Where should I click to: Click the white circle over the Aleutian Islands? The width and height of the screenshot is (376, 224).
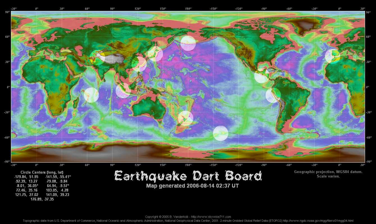click(188, 43)
